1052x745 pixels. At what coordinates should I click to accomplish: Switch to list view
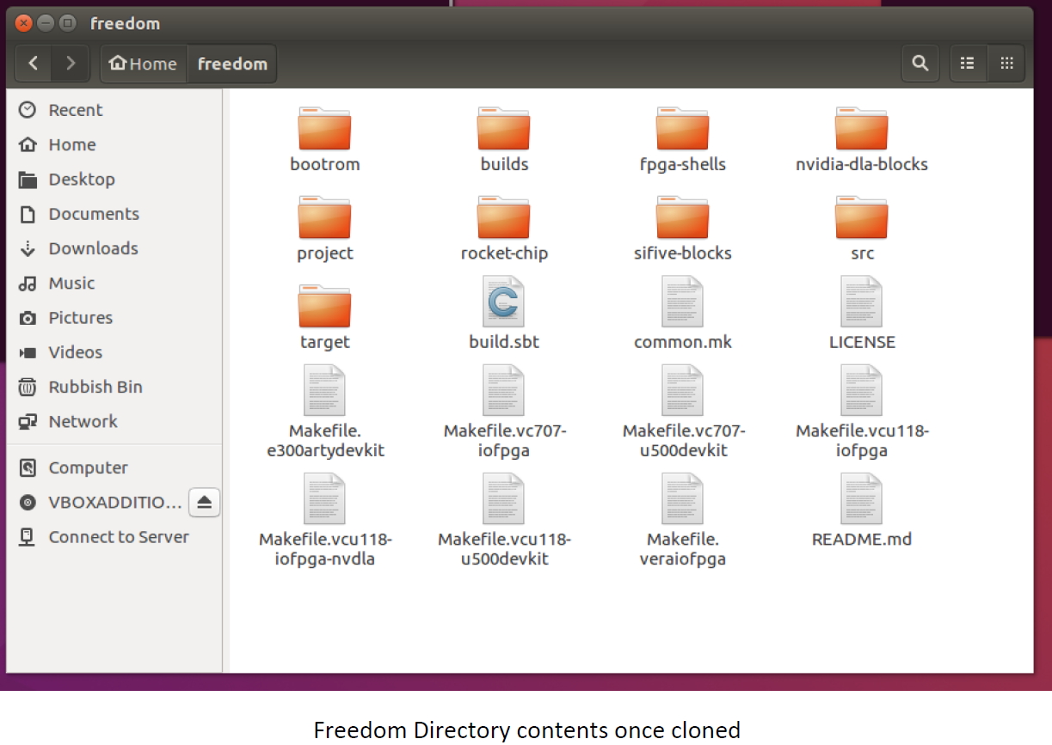pos(968,64)
